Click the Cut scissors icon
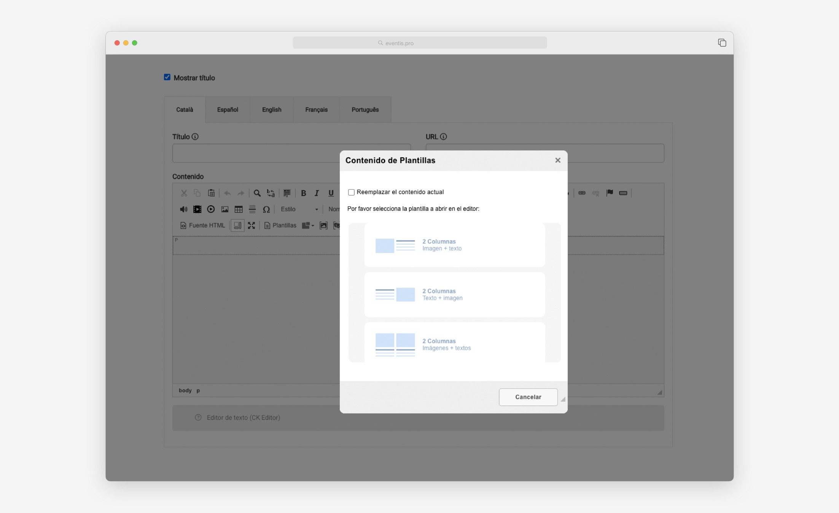839x513 pixels. tap(184, 193)
